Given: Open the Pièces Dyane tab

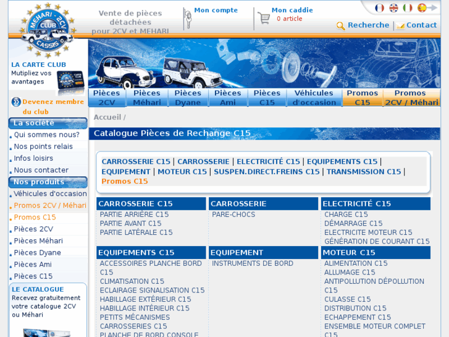Looking at the screenshot, I should pyautogui.click(x=188, y=98).
